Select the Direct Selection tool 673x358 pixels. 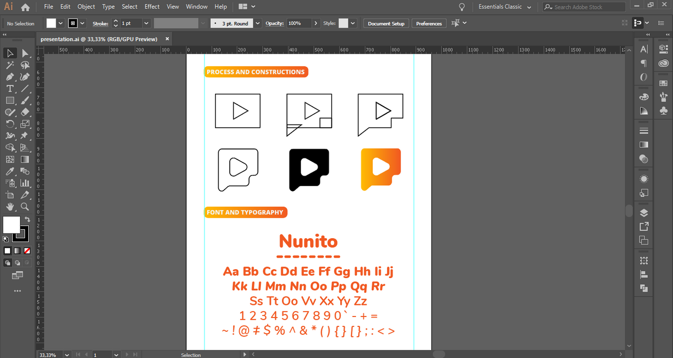[x=25, y=53]
